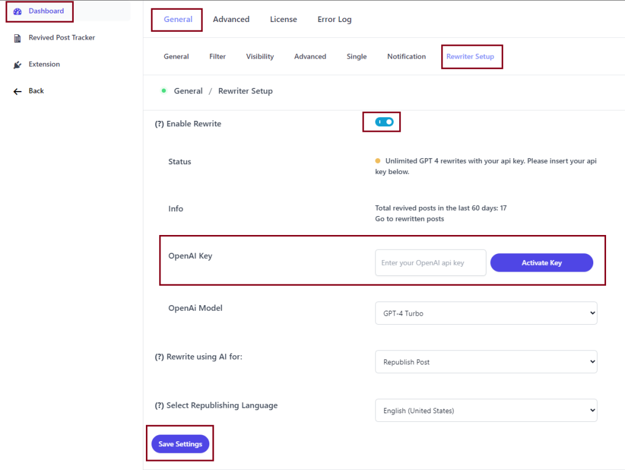Click the Dashboard gauge icon in sidebar
The image size is (625, 470).
[17, 12]
